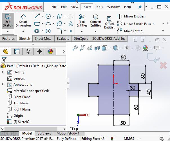The image size is (170, 141).
Task: Select the Sketch Fillet tool
Action: click(59, 31)
